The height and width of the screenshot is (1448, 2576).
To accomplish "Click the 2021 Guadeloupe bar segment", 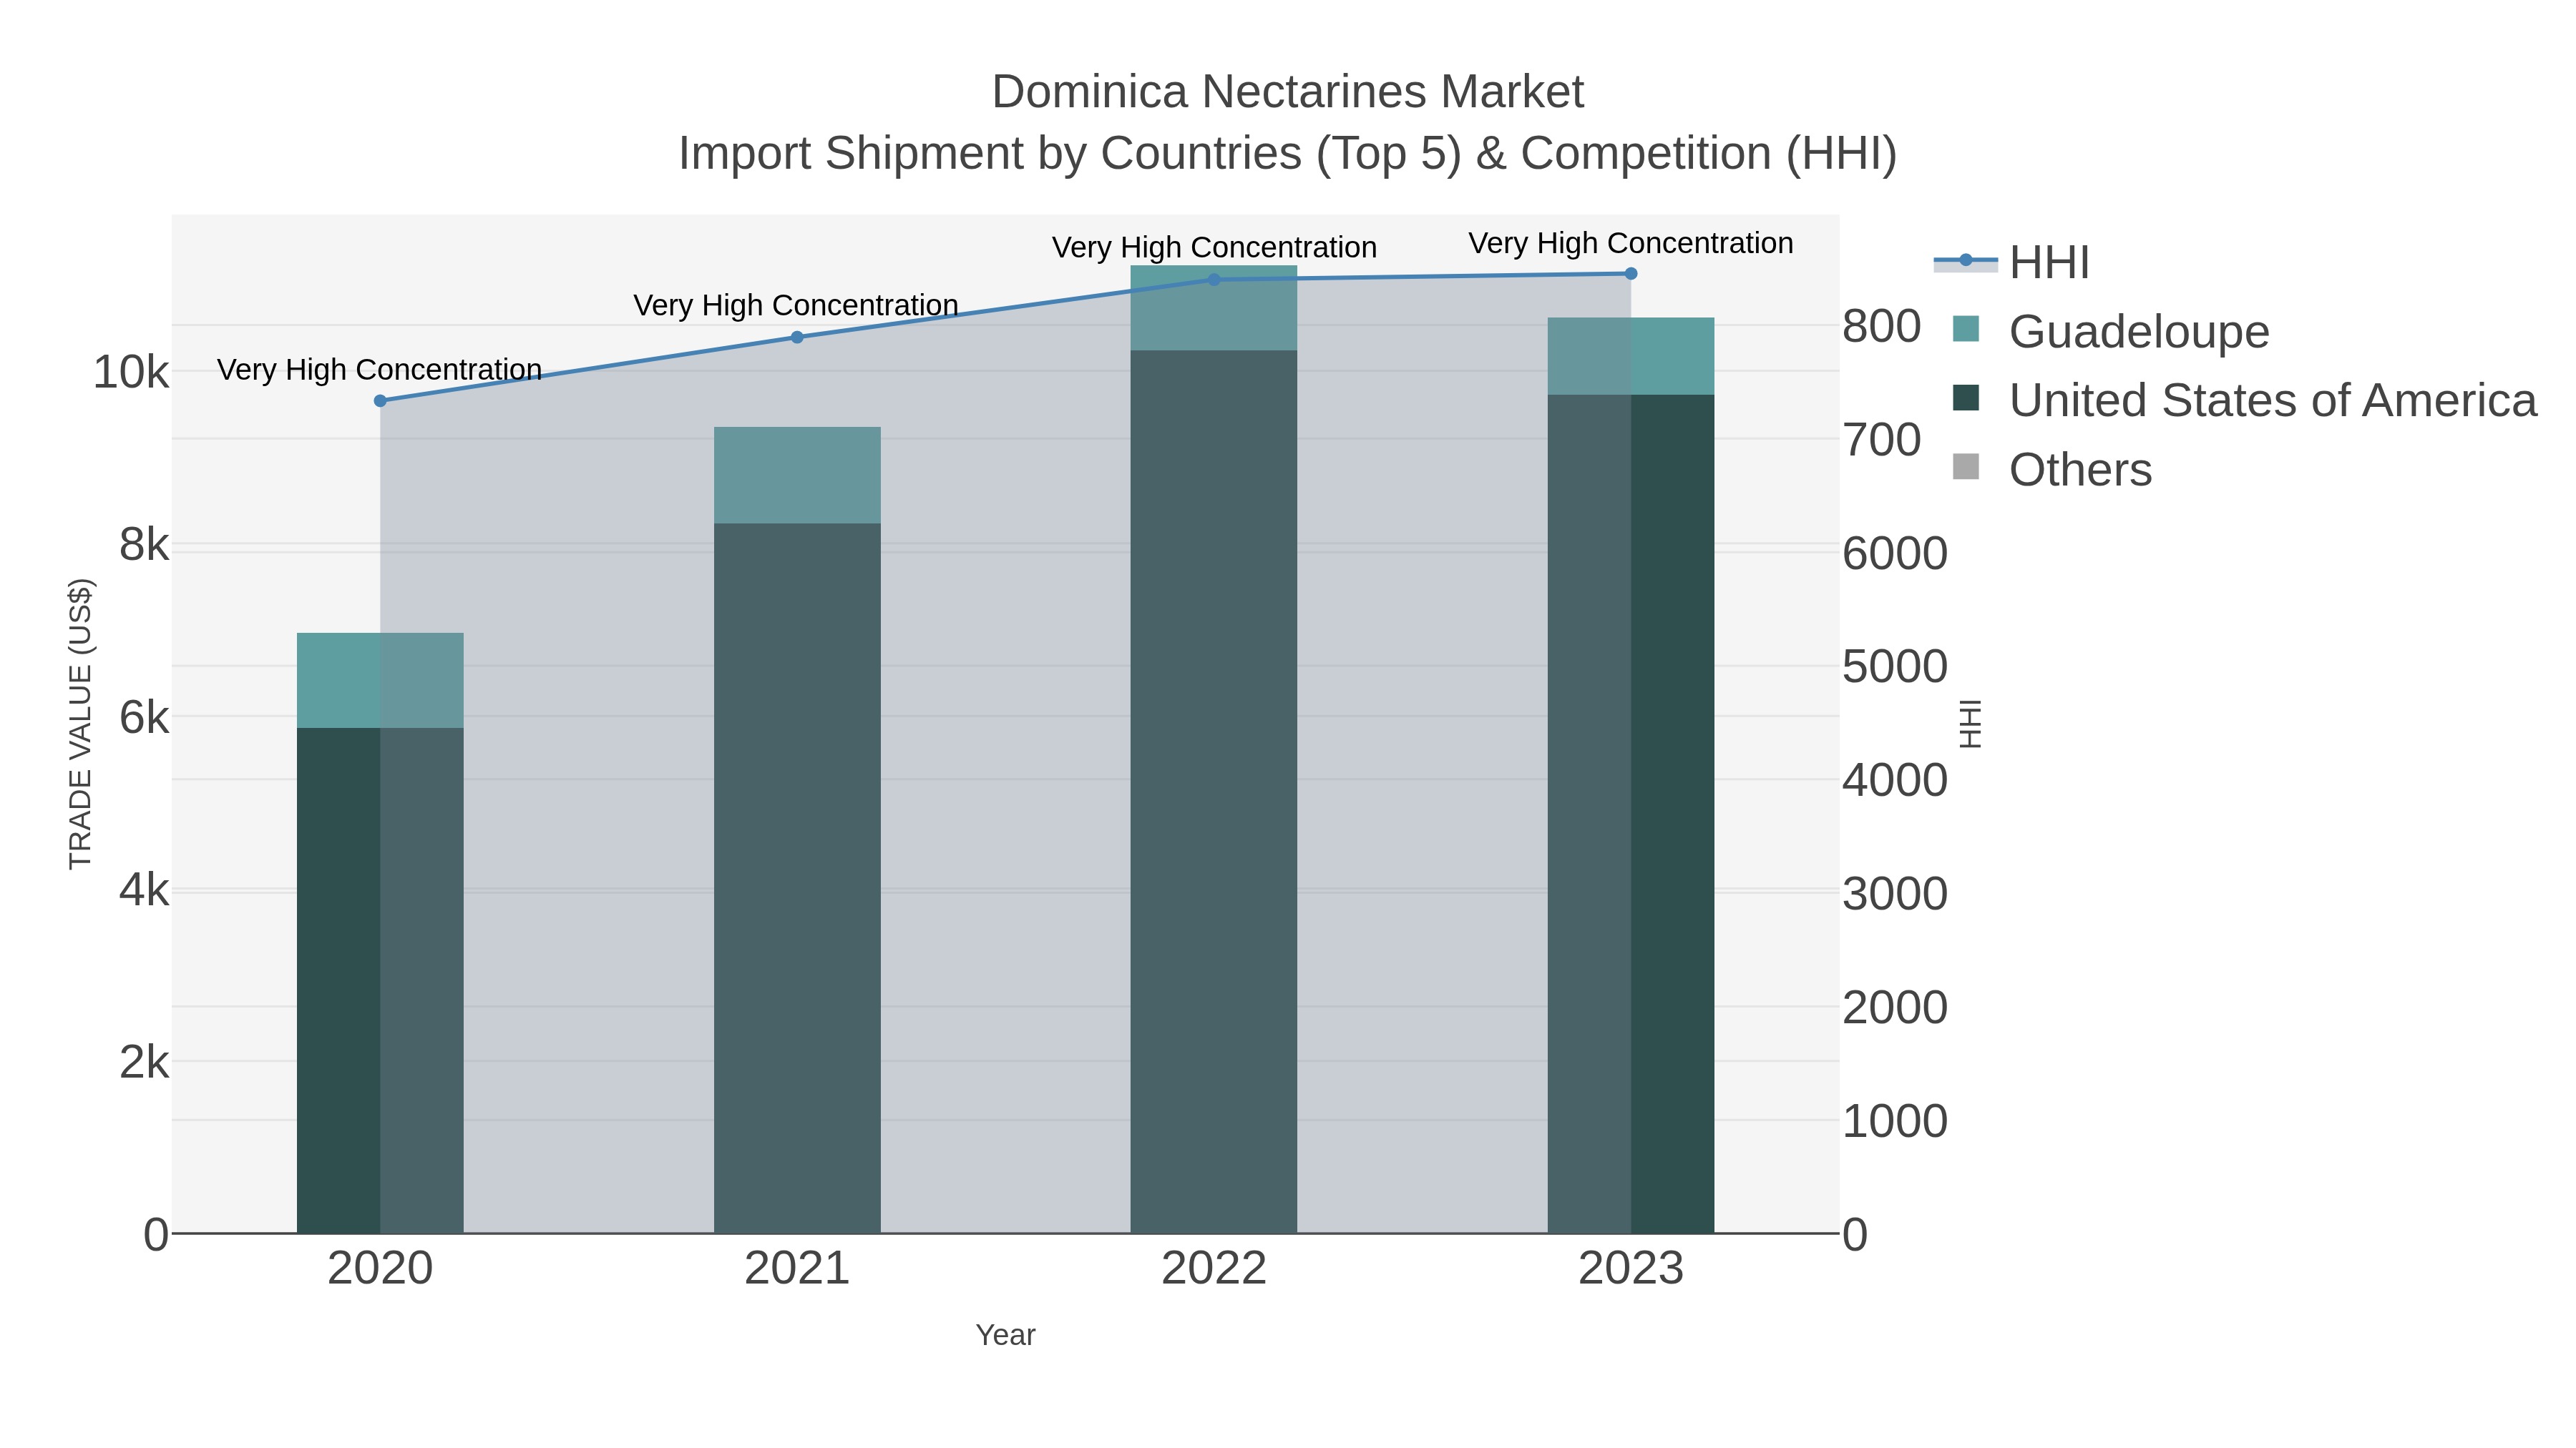I will [x=797, y=476].
